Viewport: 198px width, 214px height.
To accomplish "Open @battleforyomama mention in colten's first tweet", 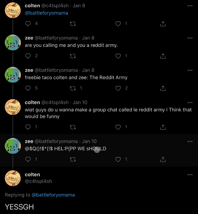I will (46, 13).
